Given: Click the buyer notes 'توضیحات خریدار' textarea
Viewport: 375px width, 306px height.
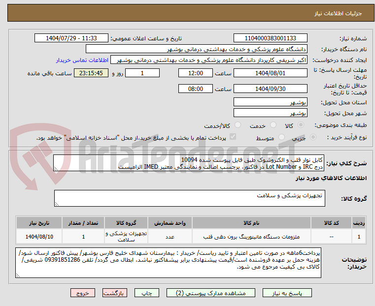Looking at the screenshot, I should pyautogui.click(x=168, y=263).
